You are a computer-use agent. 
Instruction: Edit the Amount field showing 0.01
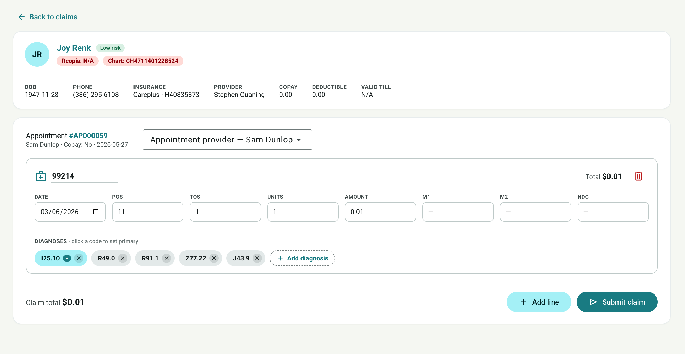(x=380, y=212)
